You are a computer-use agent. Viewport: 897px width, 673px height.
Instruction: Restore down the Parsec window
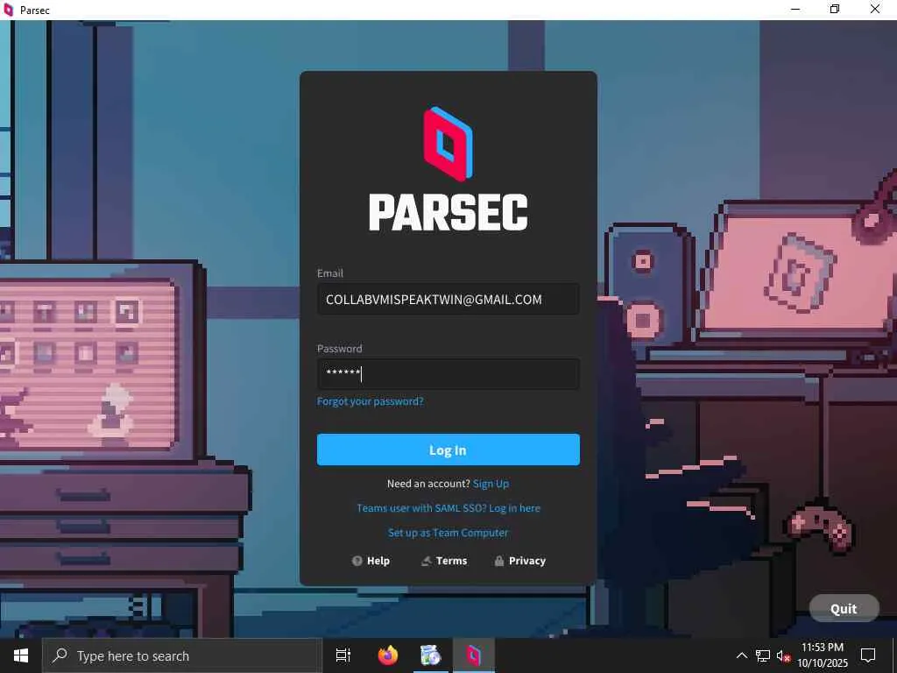[835, 10]
